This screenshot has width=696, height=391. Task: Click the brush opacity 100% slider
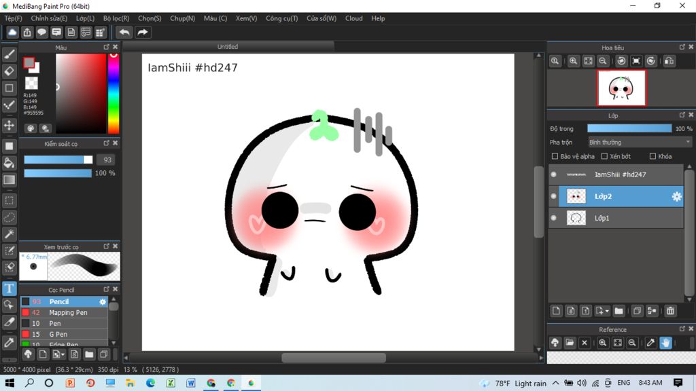58,173
